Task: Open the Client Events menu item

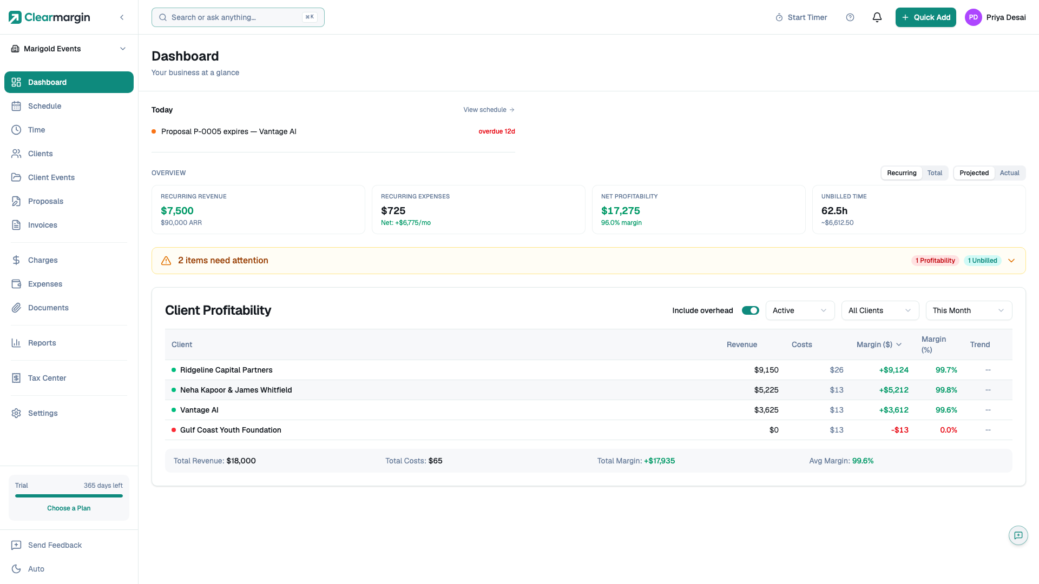Action: point(51,177)
